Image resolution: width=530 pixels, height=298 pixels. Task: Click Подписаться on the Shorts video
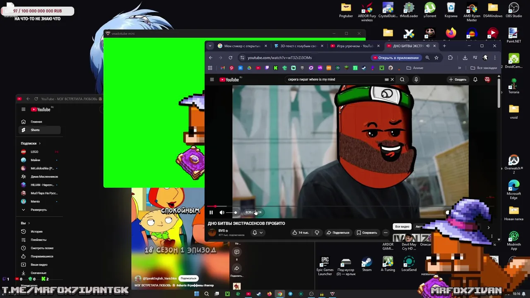(x=188, y=279)
